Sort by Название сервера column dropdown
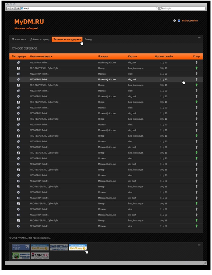 pos(41,57)
